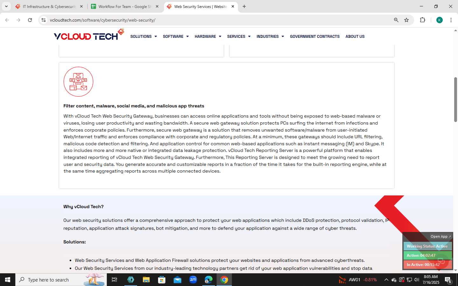Click the In Active: 00:15:42 timer
The width and height of the screenshot is (458, 286).
427,265
